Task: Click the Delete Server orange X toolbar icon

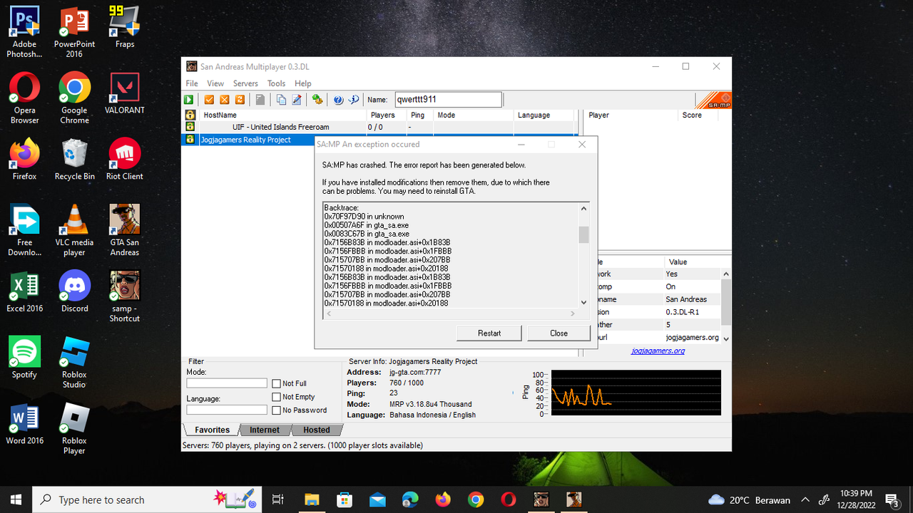Action: [x=225, y=100]
